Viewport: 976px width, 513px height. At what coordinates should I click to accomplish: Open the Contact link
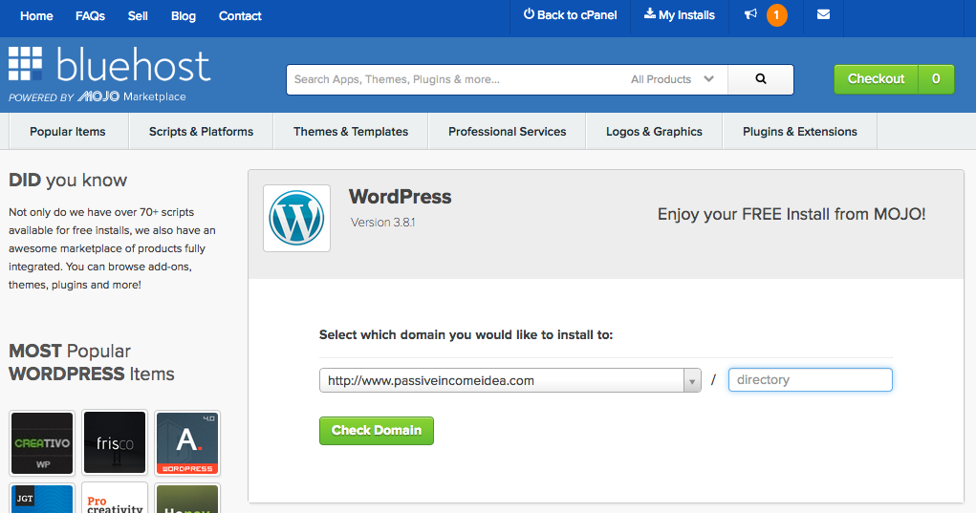[240, 16]
